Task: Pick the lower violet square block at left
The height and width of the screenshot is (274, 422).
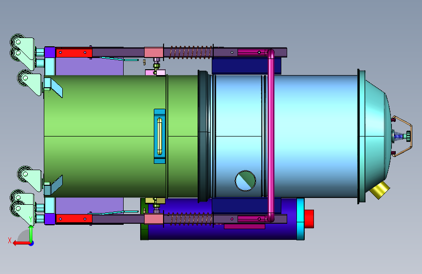Action: pos(50,219)
